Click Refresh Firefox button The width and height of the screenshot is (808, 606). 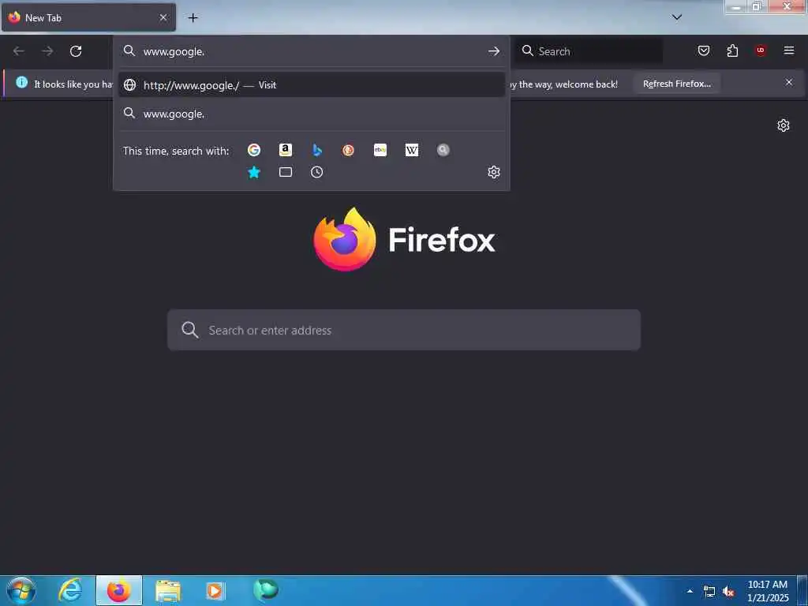point(676,84)
